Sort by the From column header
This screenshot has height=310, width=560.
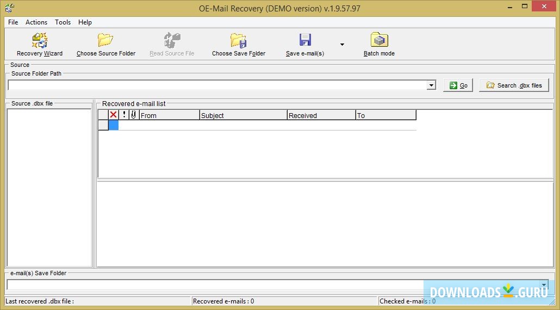coord(169,115)
